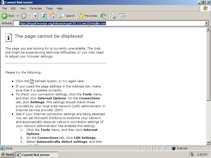Expand the Address bar dropdown arrow

click(207, 23)
